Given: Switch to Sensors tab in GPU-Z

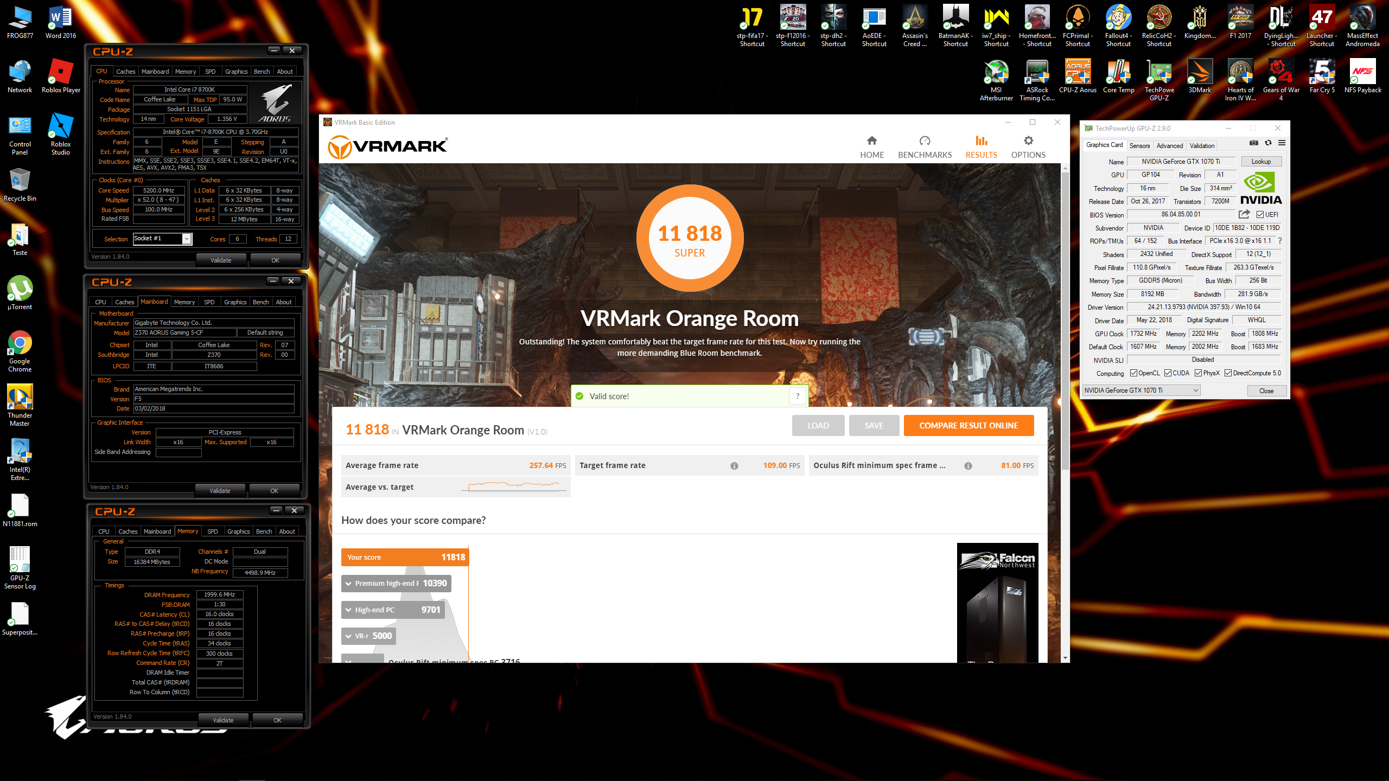Looking at the screenshot, I should 1139,145.
